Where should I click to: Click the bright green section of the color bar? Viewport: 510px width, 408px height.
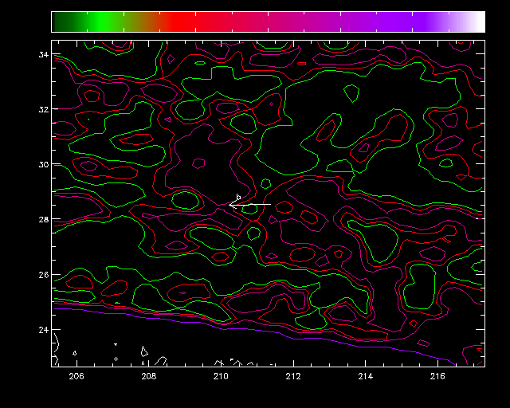pos(102,22)
